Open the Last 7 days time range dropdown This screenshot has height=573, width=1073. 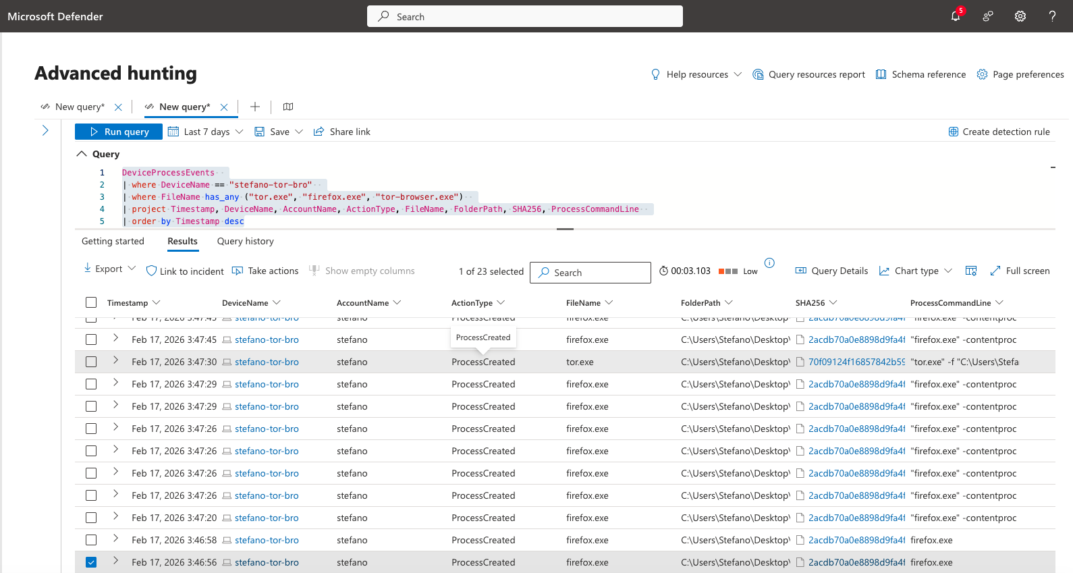206,132
